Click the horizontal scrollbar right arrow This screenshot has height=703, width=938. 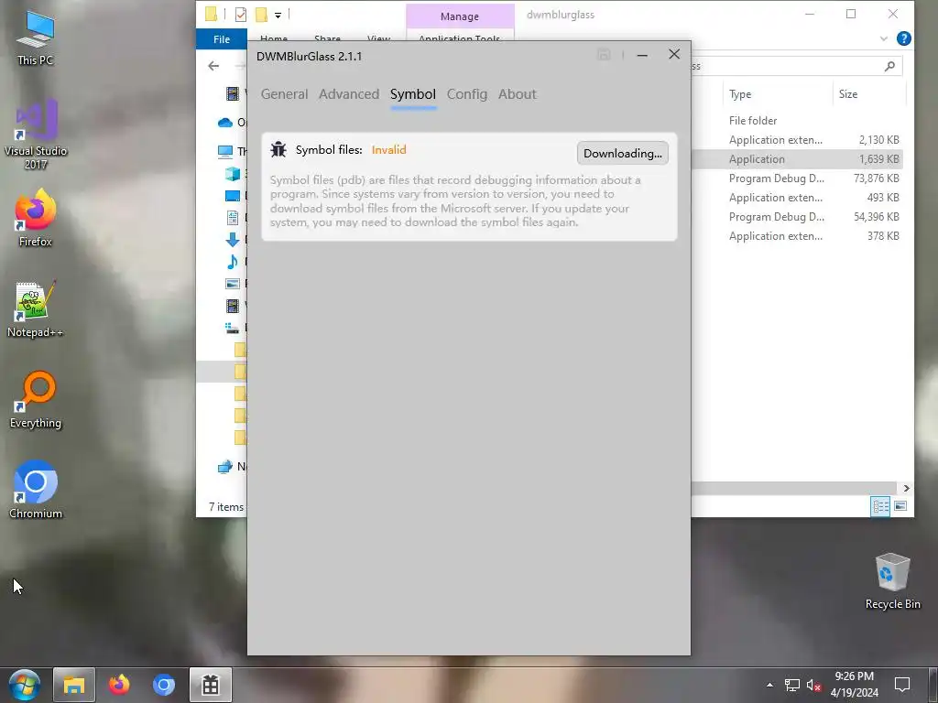pyautogui.click(x=906, y=488)
